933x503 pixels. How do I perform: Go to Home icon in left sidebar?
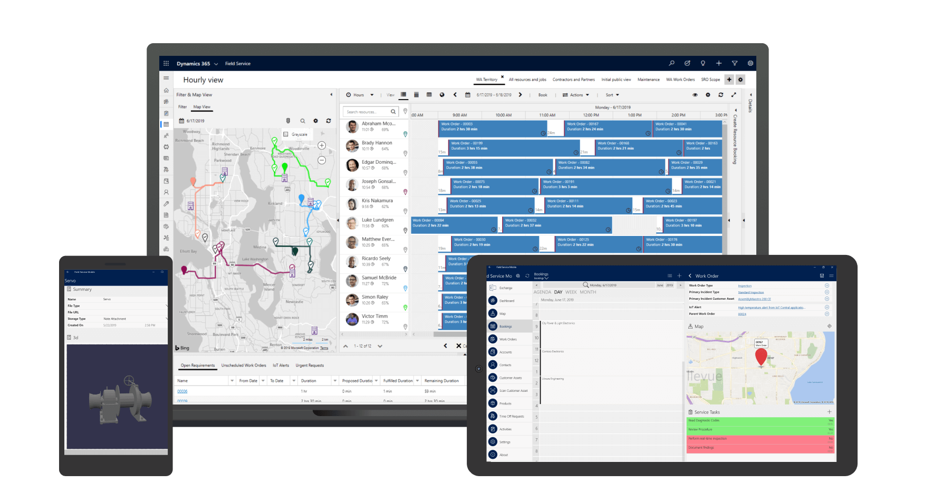pyautogui.click(x=166, y=90)
